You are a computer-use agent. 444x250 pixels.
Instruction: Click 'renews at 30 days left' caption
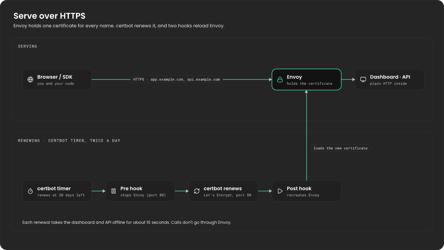[61, 195]
